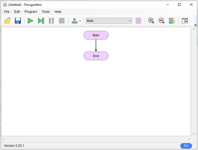198x150 pixels.
Task: Zoom out of the flowchart
Action: click(x=161, y=21)
